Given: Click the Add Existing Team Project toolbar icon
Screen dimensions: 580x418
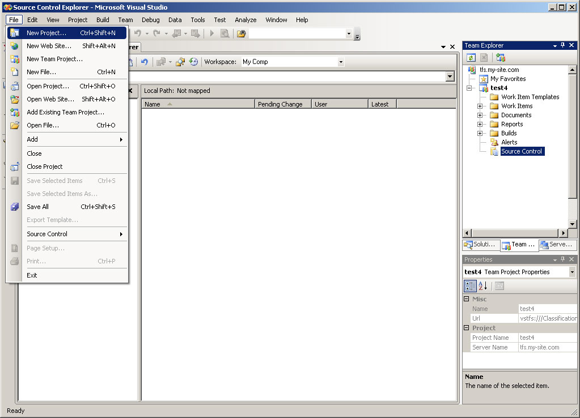Looking at the screenshot, I should 501,58.
